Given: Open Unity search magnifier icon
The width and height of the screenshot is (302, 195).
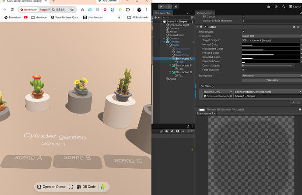Looking at the screenshot, I should click(284, 7).
